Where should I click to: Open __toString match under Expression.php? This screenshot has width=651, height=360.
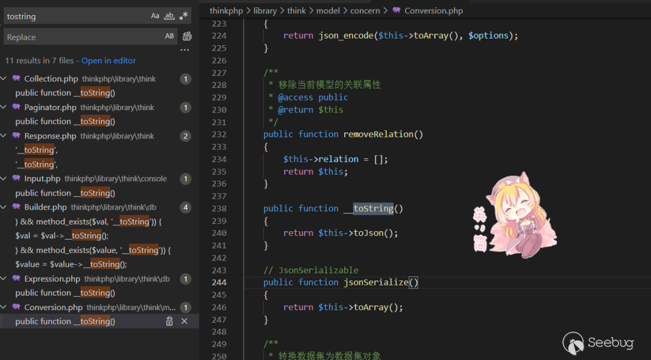(x=65, y=293)
